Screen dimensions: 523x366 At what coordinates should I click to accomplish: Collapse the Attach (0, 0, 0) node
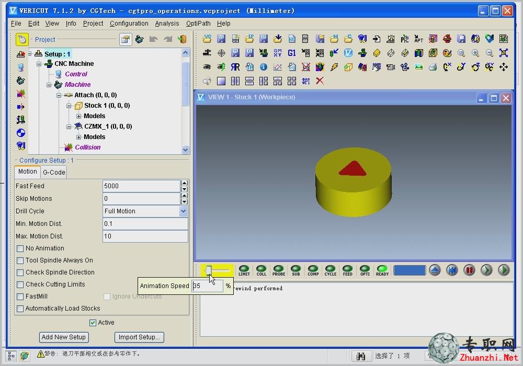[59, 95]
